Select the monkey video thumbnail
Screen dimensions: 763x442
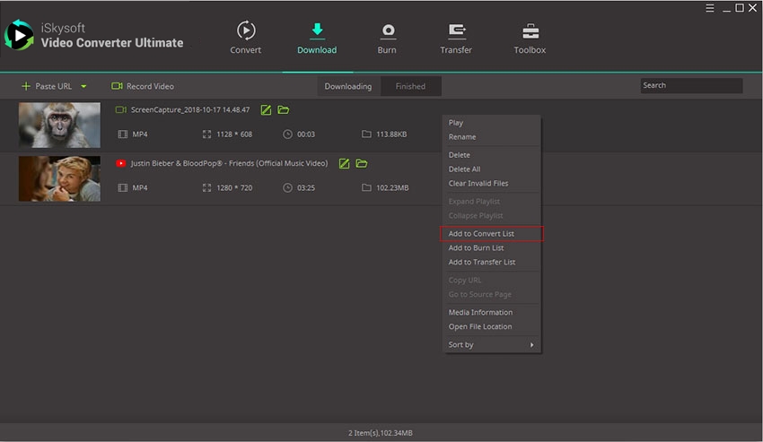pyautogui.click(x=59, y=125)
